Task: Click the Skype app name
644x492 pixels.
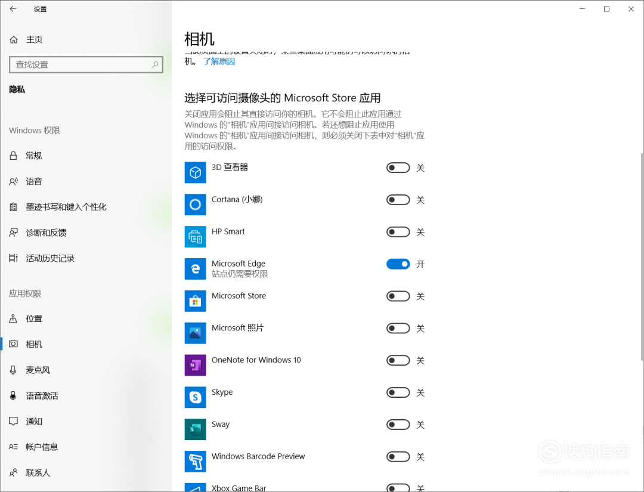Action: 222,392
